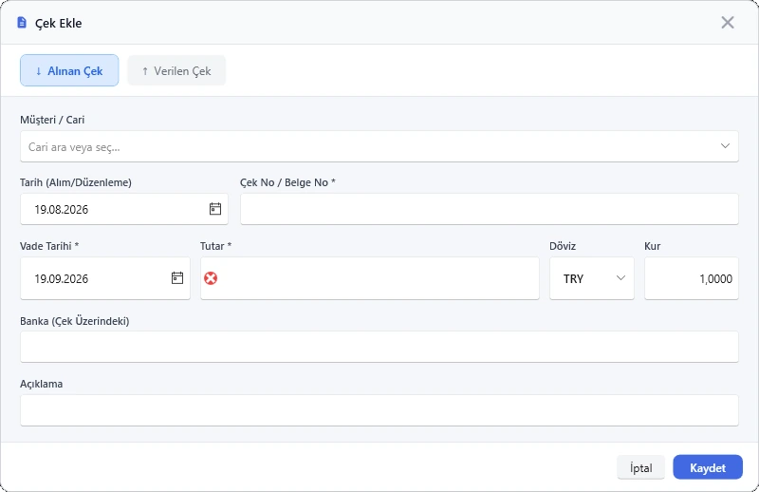Open calendar picker for Vade Tarihi
Viewport: 759px width, 492px height.
[x=177, y=278]
